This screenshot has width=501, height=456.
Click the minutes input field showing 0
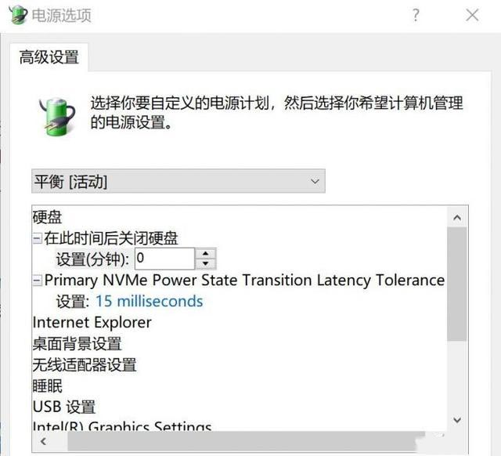click(x=164, y=259)
